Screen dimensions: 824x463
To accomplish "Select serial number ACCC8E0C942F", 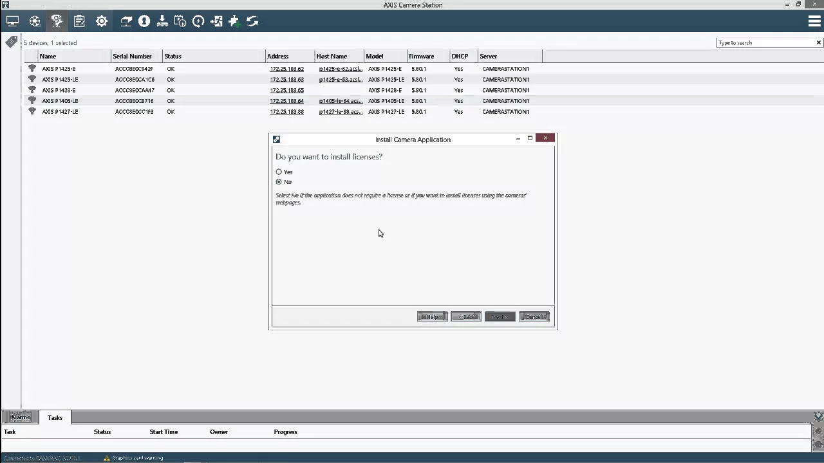I will [134, 69].
